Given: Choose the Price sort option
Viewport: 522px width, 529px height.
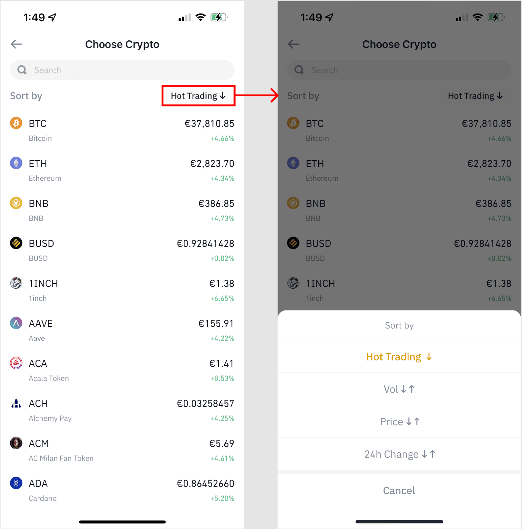Looking at the screenshot, I should 399,422.
